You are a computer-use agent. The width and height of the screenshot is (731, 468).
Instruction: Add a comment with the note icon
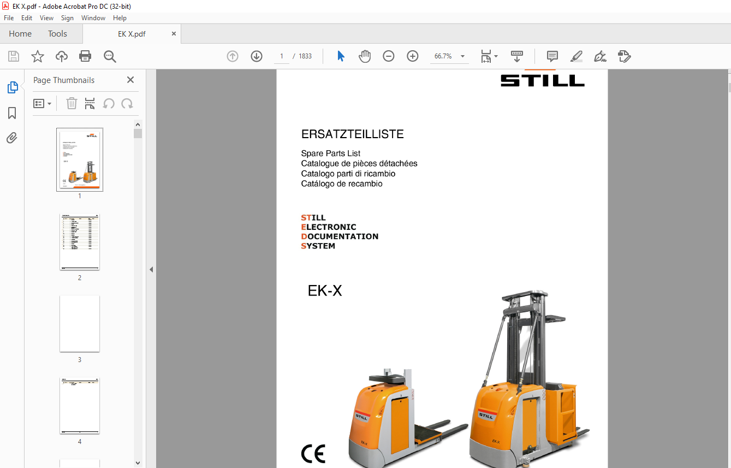552,56
